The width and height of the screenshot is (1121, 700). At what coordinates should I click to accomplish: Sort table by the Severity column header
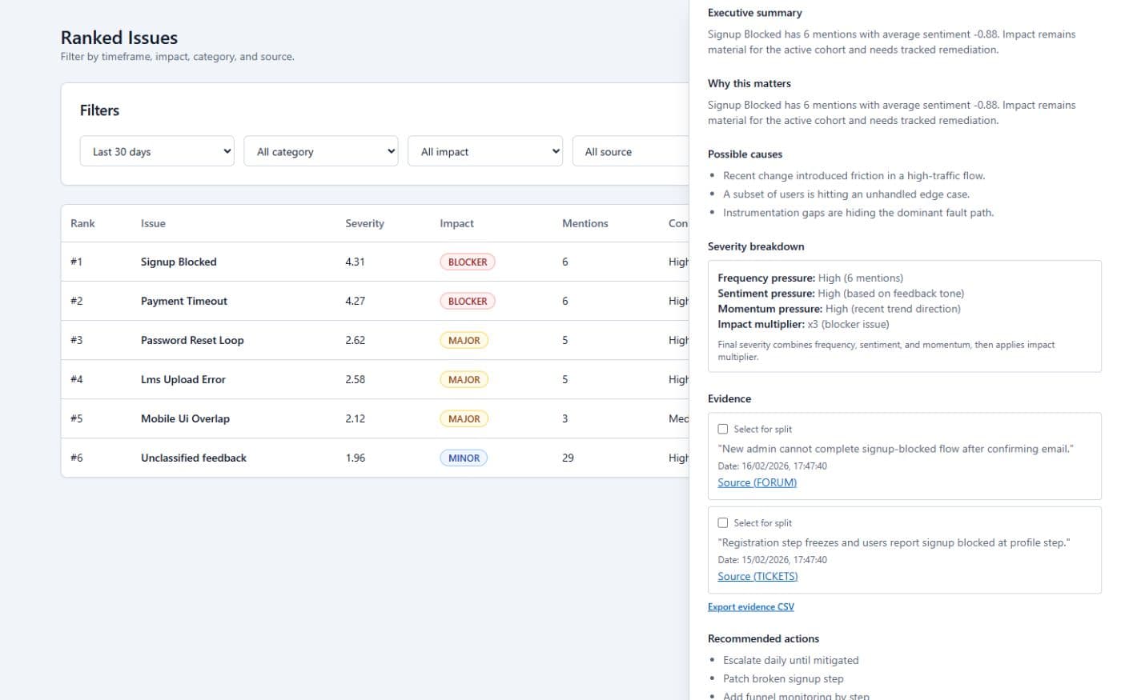tap(364, 223)
